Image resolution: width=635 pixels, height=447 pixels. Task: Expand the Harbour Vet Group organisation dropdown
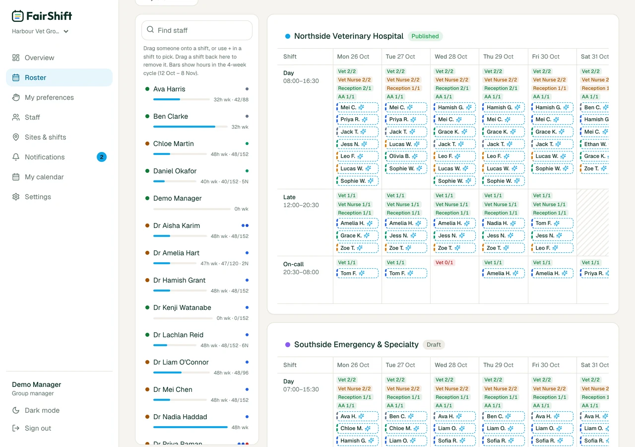[x=40, y=31]
